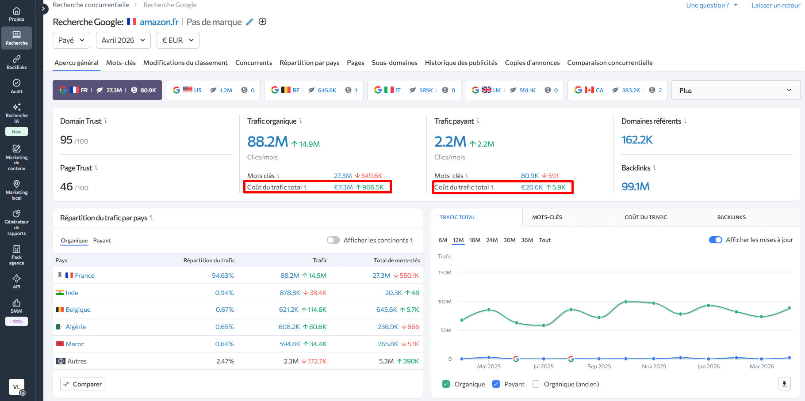Open Historique des publicités tab
Screen dimensions: 805x401
461,63
